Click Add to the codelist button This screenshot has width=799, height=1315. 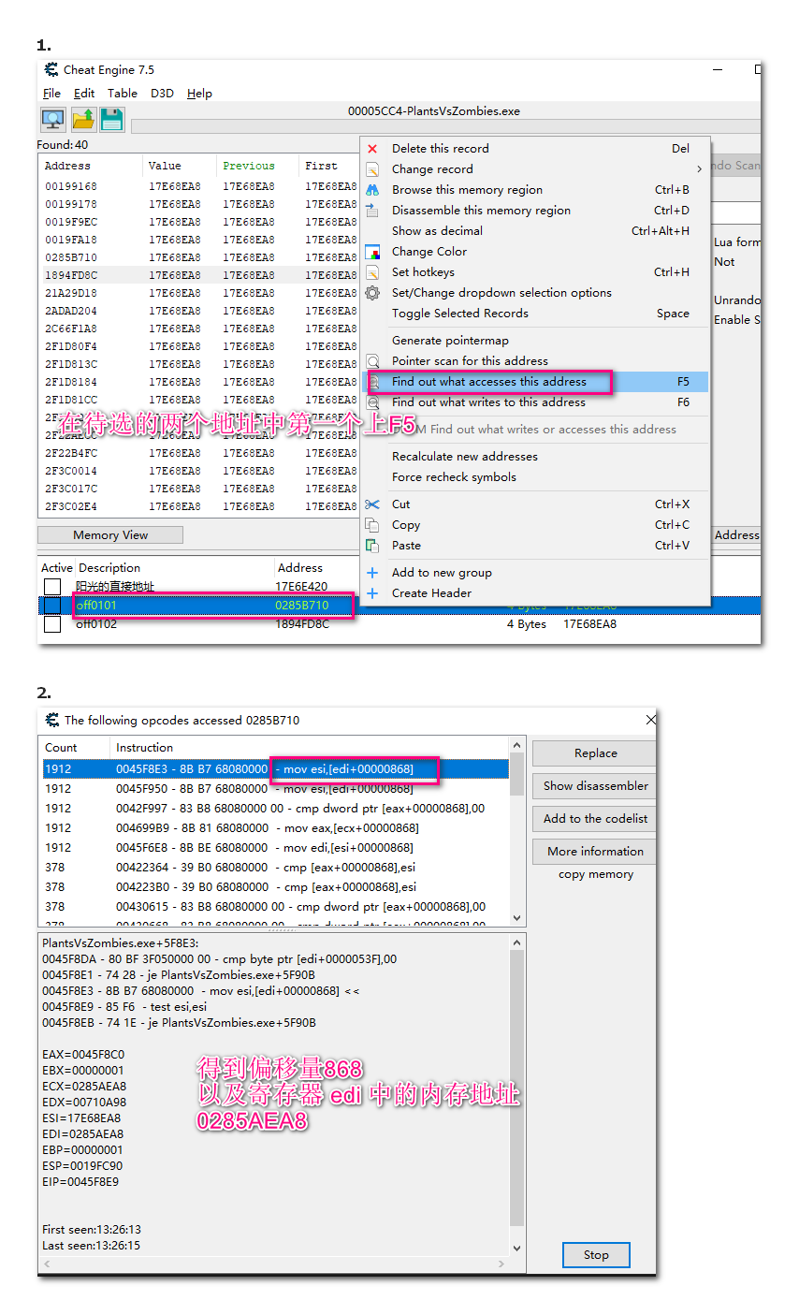[595, 819]
